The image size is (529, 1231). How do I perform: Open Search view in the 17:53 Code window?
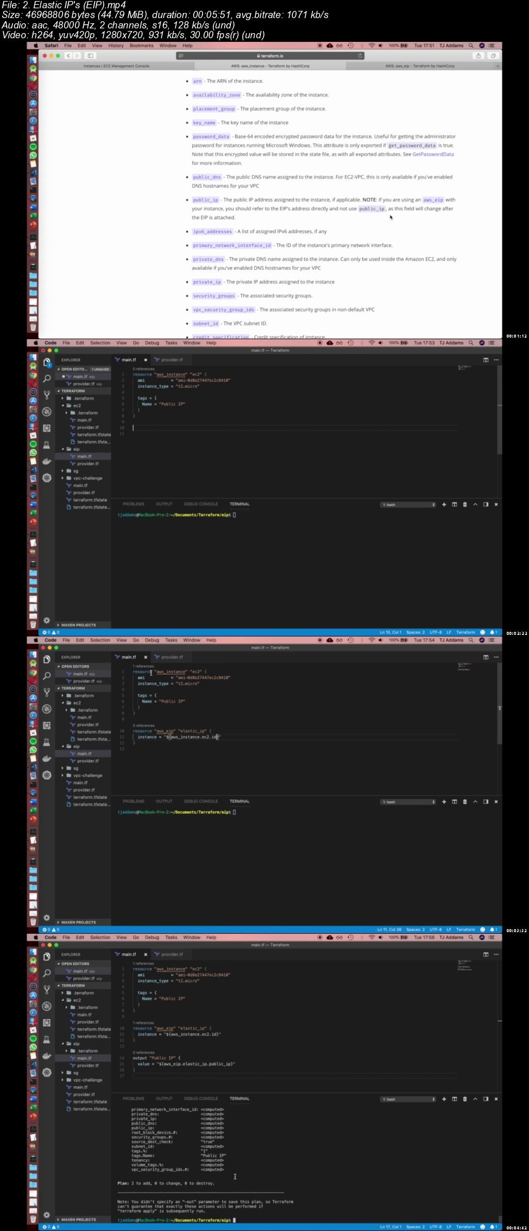pos(47,378)
